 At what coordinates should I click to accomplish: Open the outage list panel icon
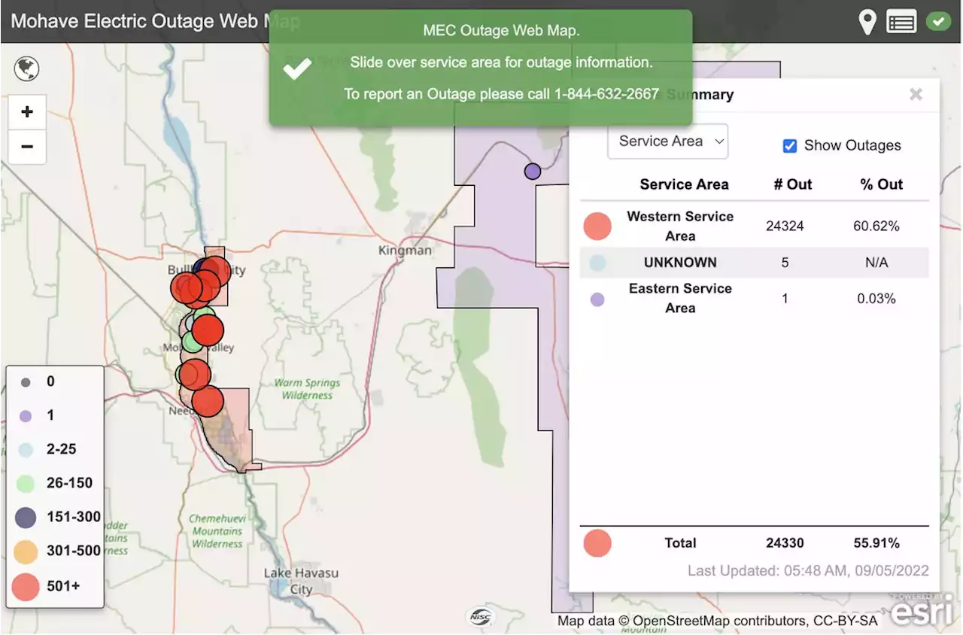(x=901, y=22)
